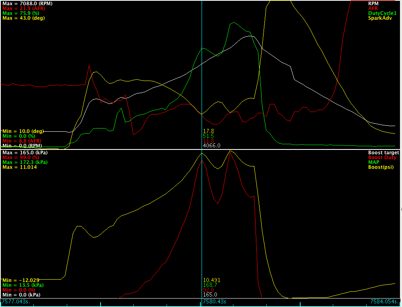Click Max = 172.3 (kPa) text
Viewport: 402px width, 307px height.
pos(25,162)
